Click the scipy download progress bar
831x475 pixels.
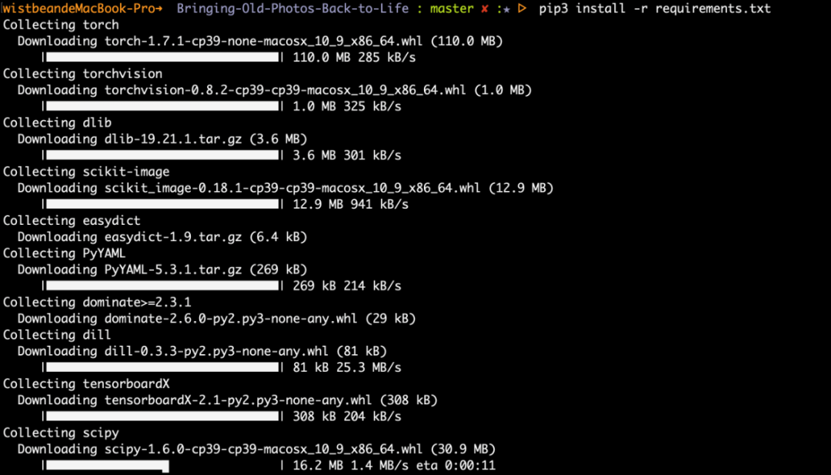click(x=163, y=466)
